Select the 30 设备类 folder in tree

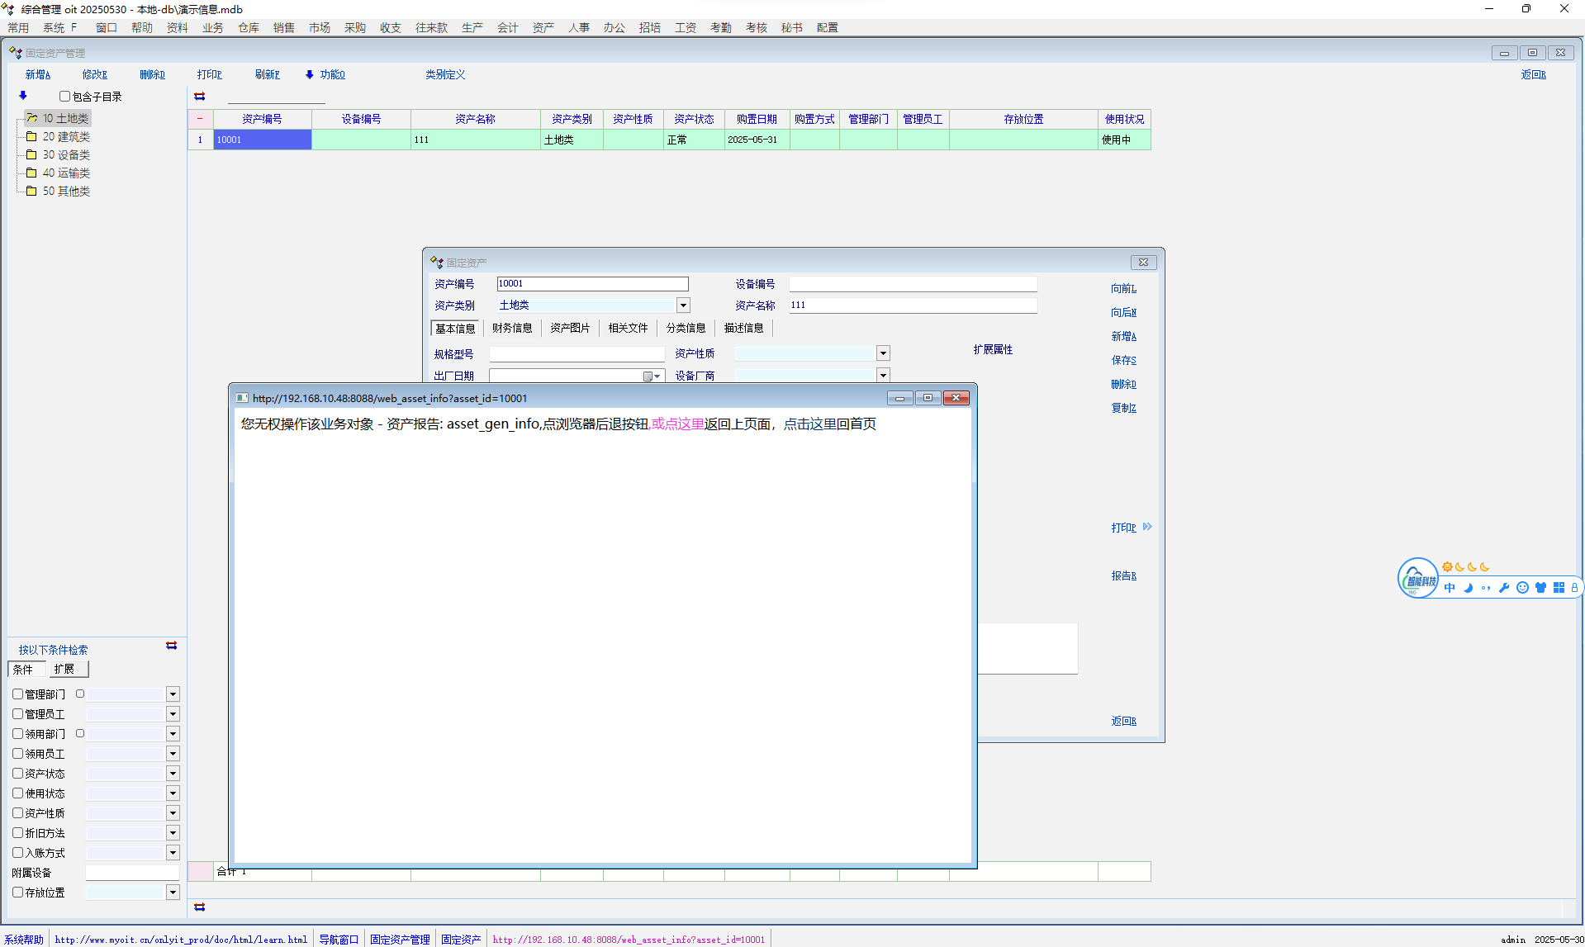point(66,155)
